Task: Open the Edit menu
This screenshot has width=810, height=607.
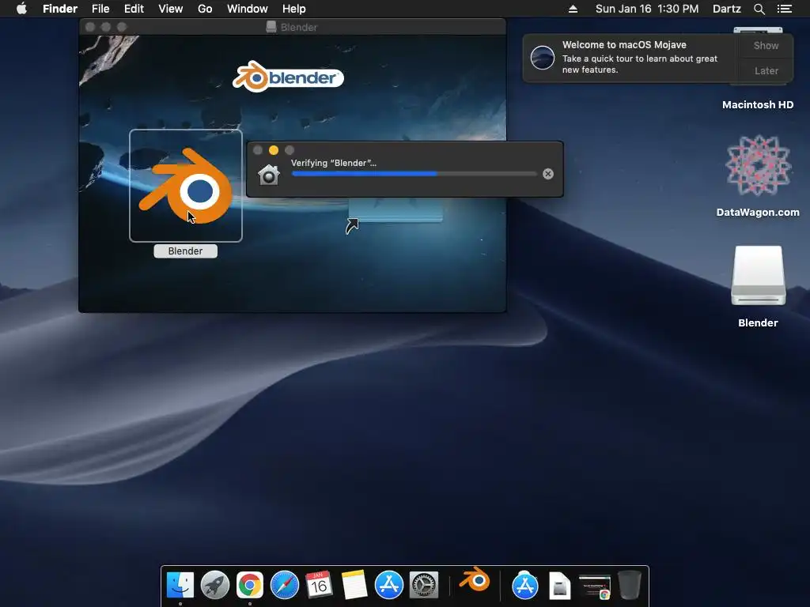Action: pos(134,9)
